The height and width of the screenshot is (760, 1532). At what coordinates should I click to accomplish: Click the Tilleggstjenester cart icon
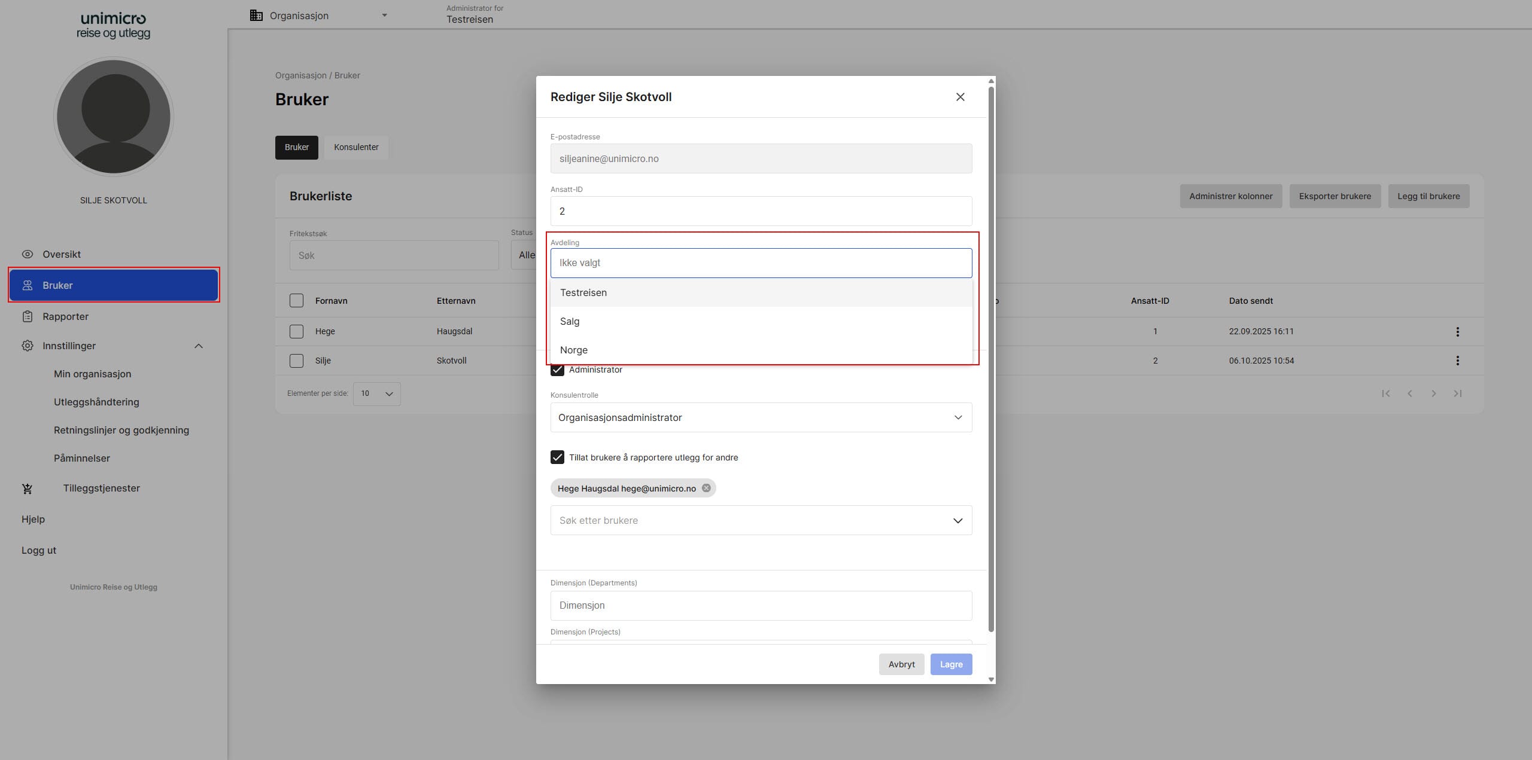tap(28, 489)
